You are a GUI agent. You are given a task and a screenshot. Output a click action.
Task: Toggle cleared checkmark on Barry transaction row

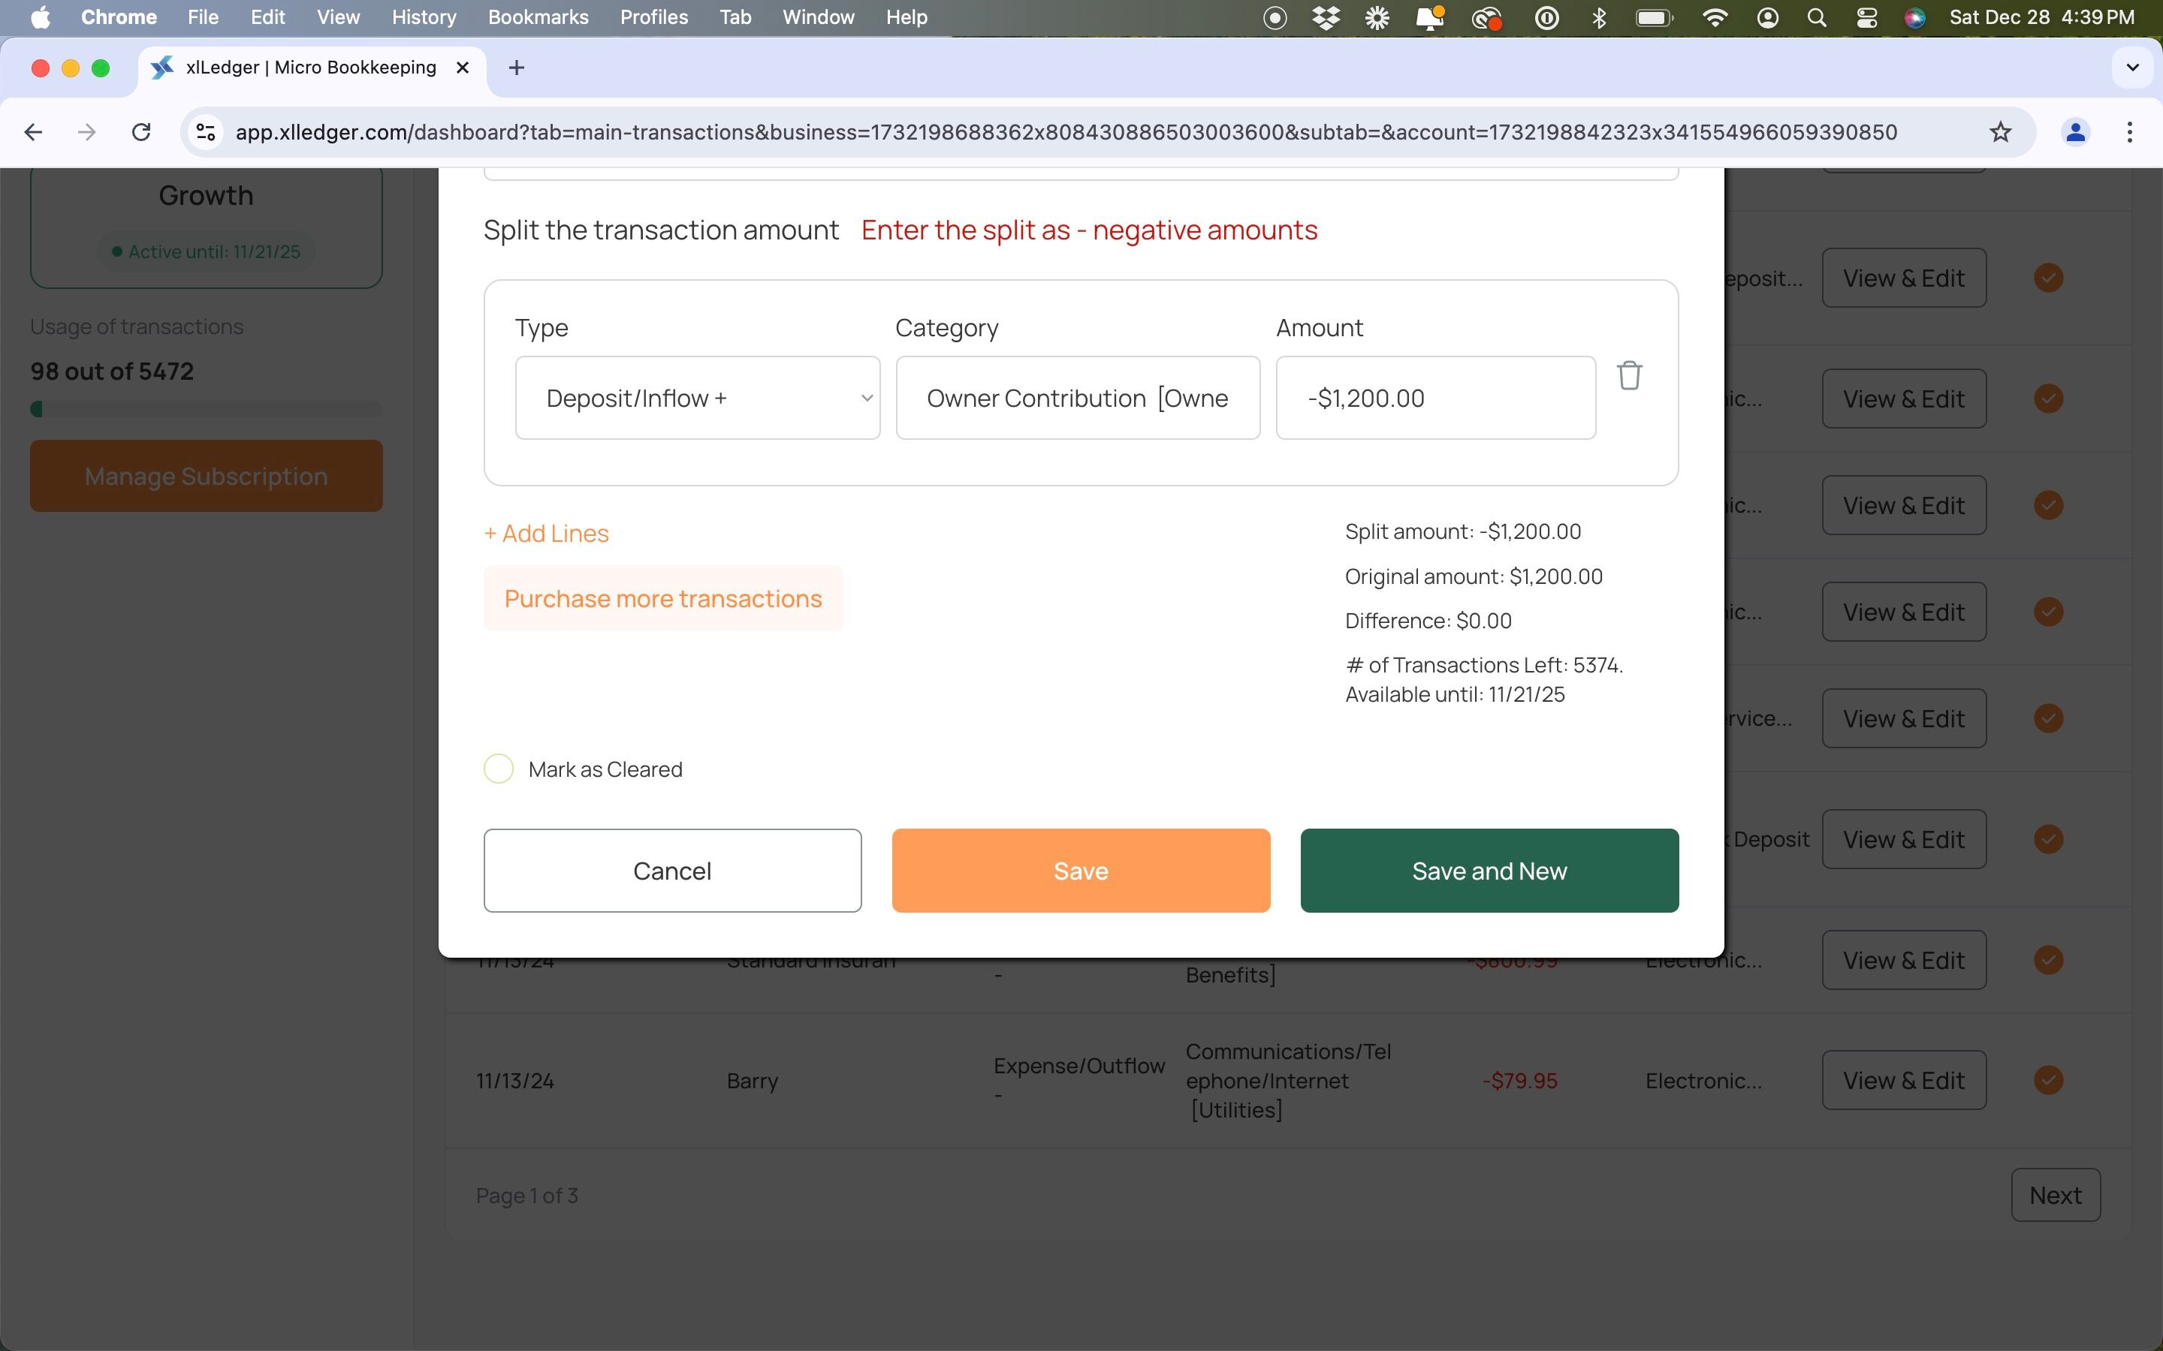(2047, 1080)
